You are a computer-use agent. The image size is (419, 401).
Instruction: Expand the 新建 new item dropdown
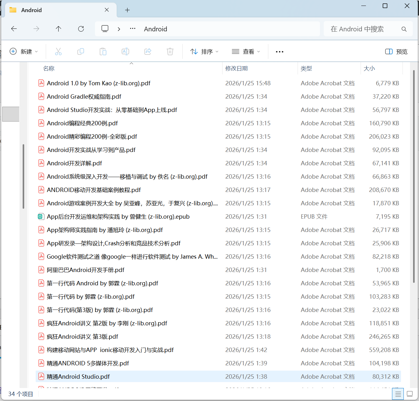click(24, 51)
